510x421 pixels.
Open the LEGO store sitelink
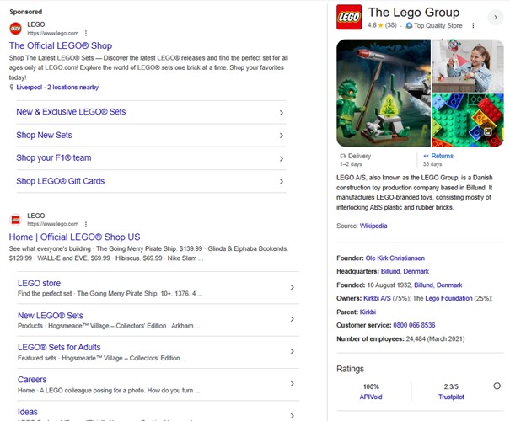[39, 283]
